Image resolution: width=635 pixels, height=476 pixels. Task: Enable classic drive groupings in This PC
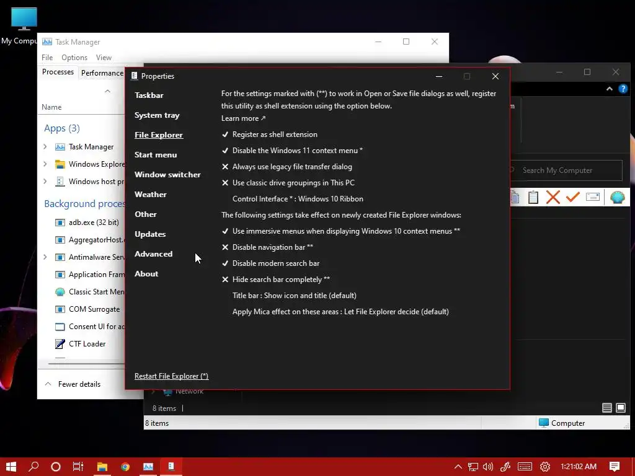(x=288, y=183)
